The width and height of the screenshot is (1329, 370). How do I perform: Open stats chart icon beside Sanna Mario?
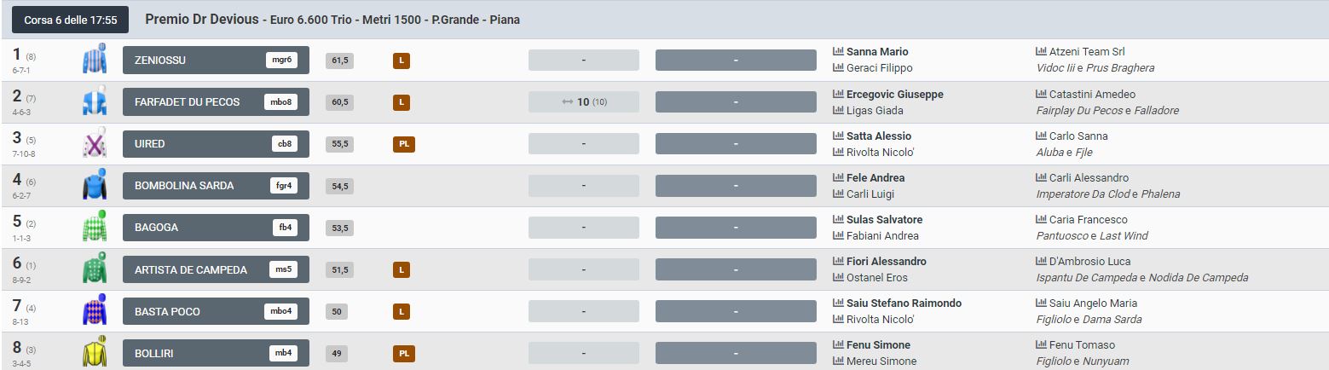[838, 52]
